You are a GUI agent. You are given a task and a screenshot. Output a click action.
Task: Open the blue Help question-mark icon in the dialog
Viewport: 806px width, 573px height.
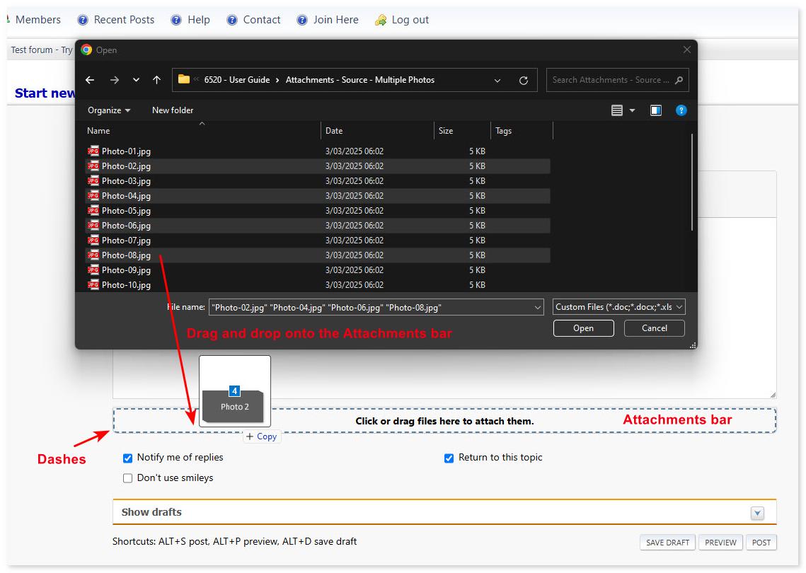pyautogui.click(x=681, y=110)
